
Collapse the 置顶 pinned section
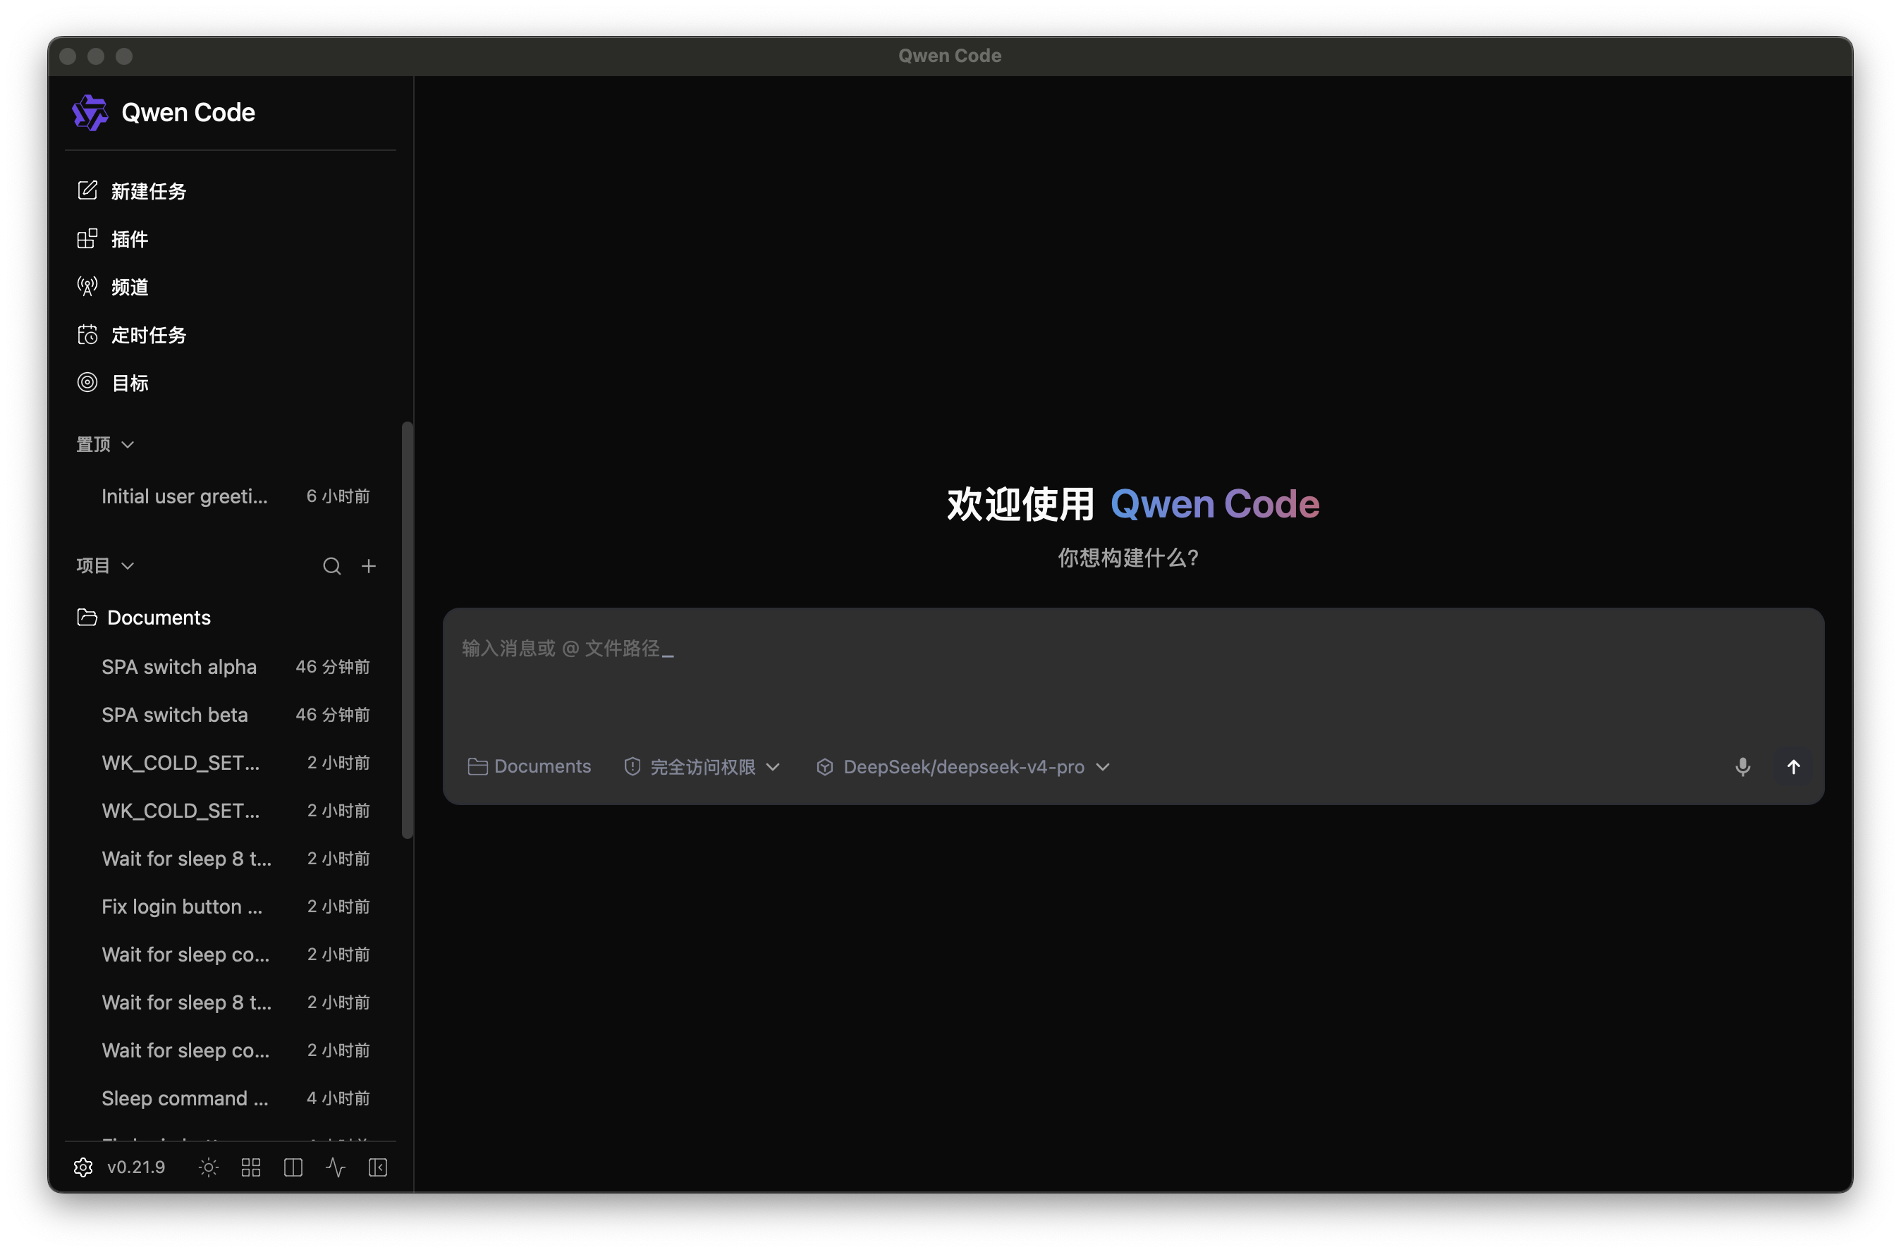[x=104, y=444]
